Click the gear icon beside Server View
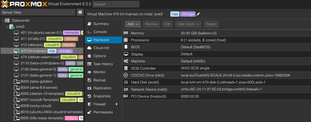 pyautogui.click(x=80, y=12)
